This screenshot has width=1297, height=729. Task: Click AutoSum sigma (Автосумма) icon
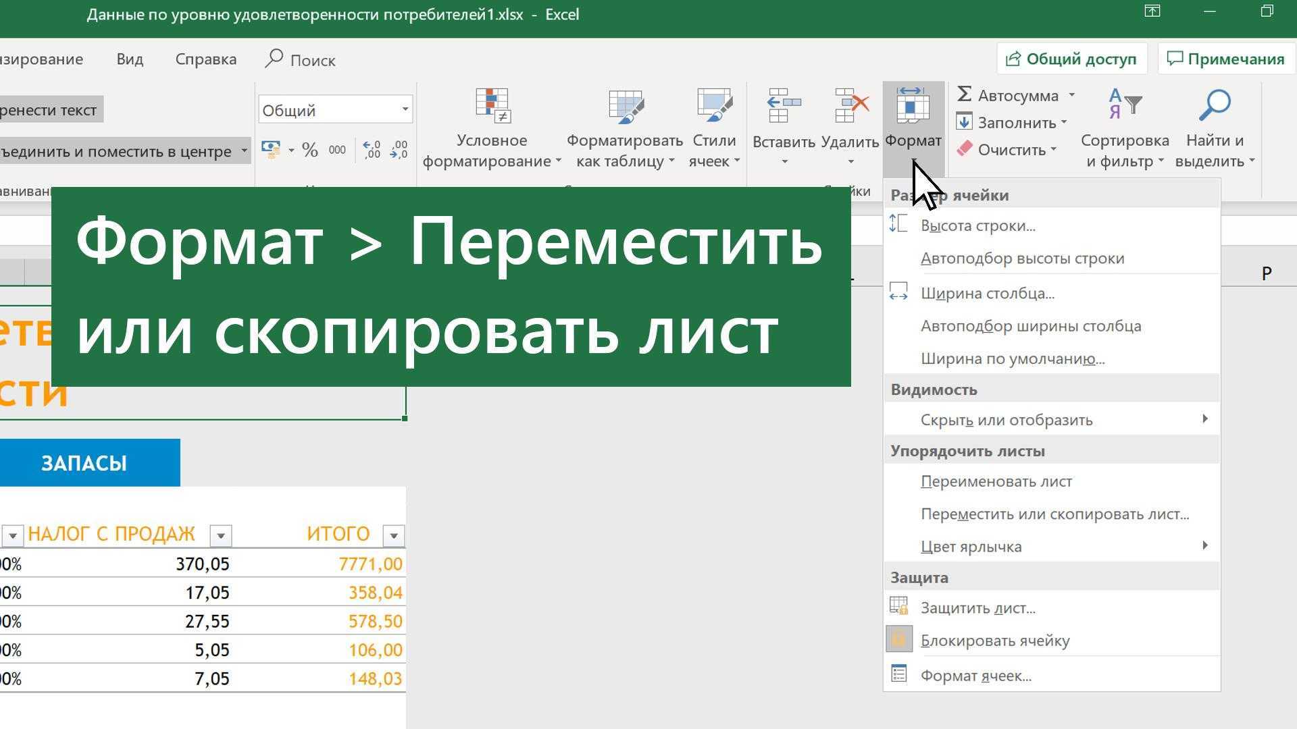click(x=965, y=94)
